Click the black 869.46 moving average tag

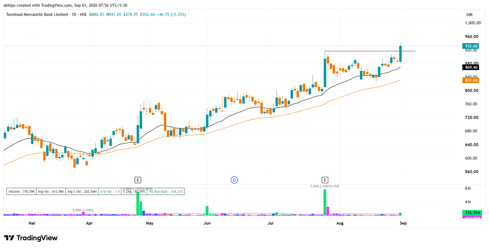(471, 67)
